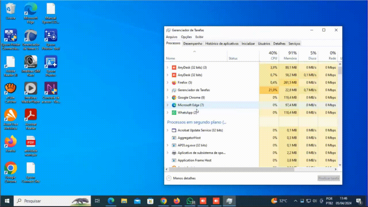
Task: Sort processes by Memória column header
Action: [x=289, y=56]
